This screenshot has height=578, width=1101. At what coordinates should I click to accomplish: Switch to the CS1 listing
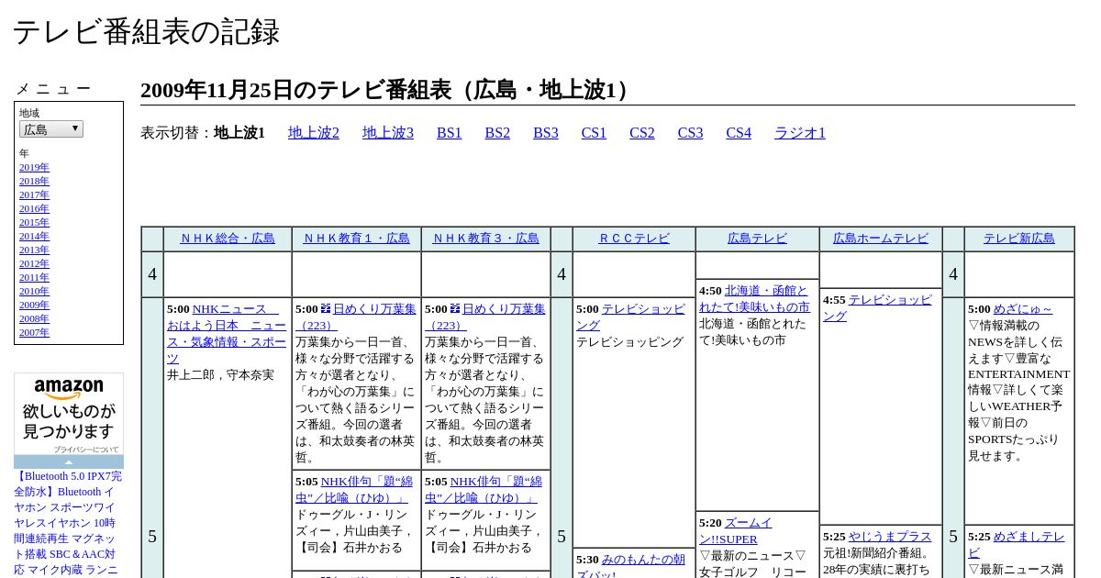click(594, 133)
